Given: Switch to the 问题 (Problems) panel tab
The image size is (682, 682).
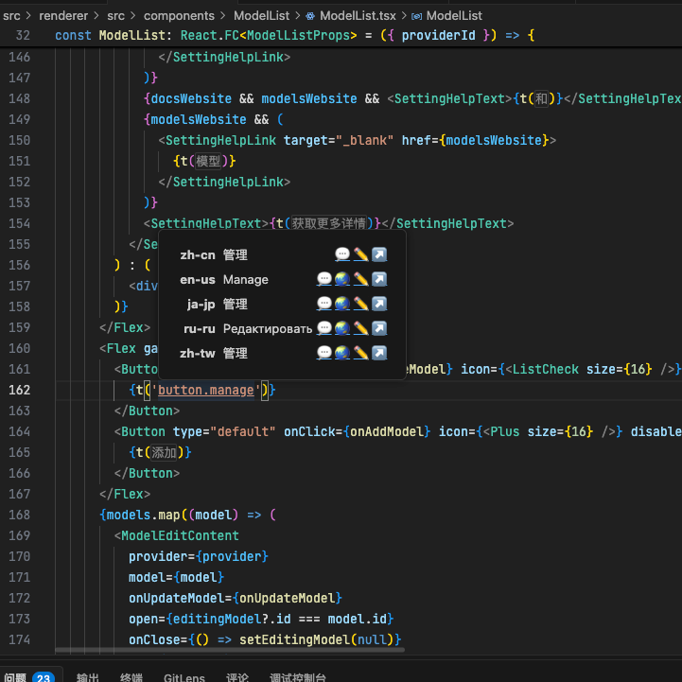Looking at the screenshot, I should pyautogui.click(x=16, y=676).
